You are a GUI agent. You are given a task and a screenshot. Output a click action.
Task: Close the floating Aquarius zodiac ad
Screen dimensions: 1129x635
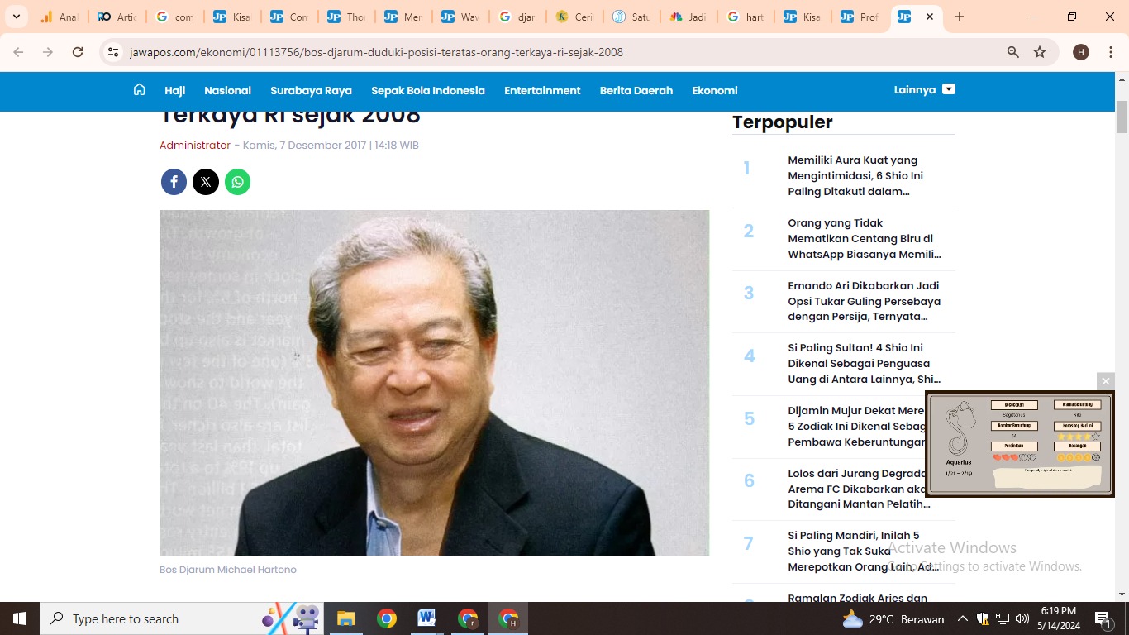point(1106,381)
